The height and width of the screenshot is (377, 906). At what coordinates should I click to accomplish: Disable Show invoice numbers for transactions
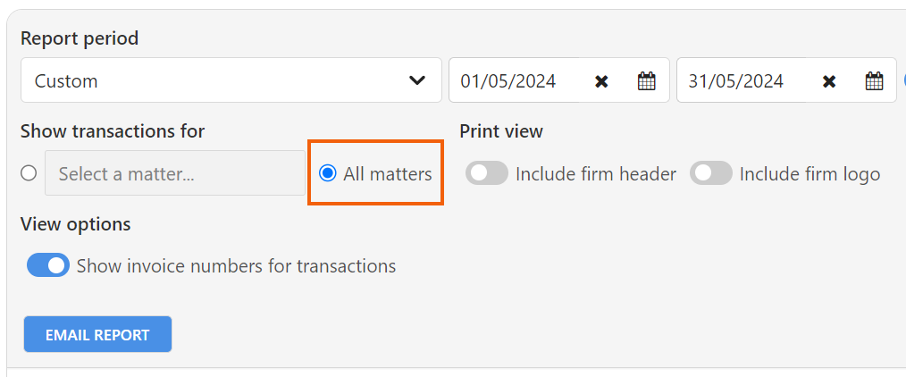tap(48, 265)
